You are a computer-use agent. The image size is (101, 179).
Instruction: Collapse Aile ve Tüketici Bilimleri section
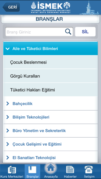tap(50, 49)
